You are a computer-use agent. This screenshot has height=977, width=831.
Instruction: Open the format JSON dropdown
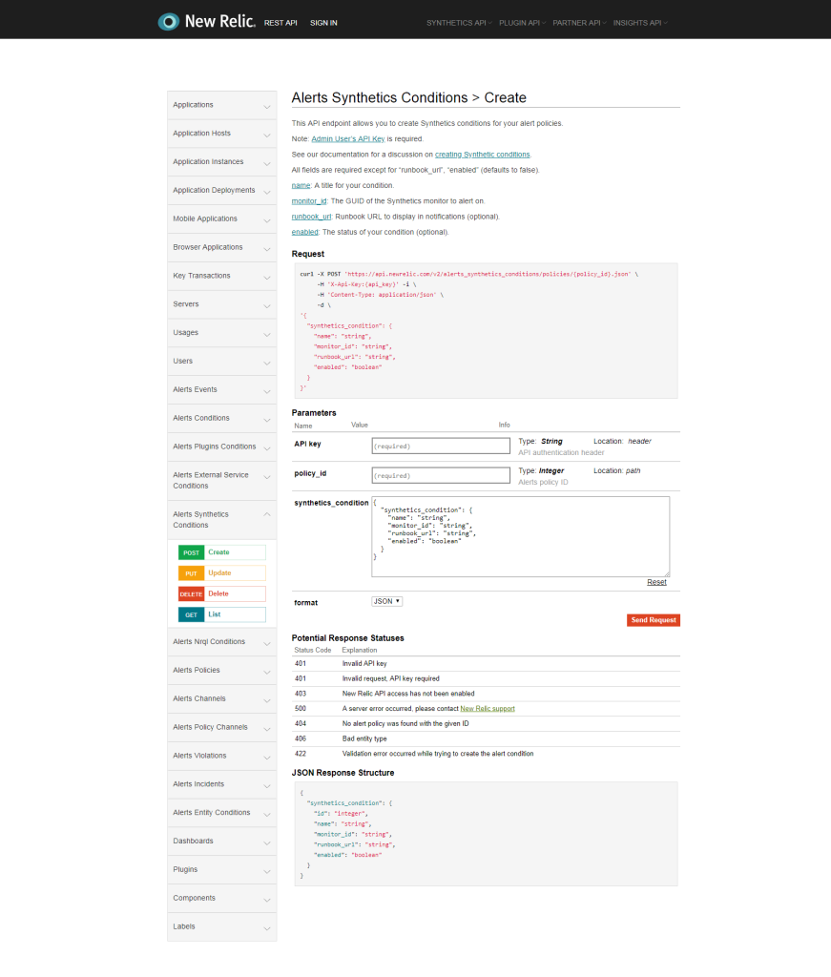(386, 600)
